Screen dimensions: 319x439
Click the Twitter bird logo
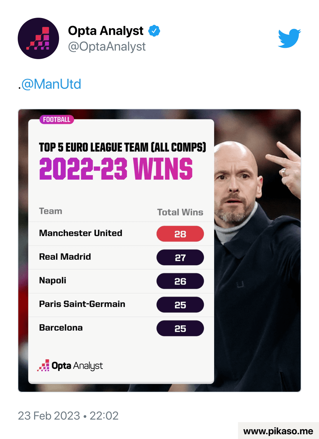[x=289, y=38]
